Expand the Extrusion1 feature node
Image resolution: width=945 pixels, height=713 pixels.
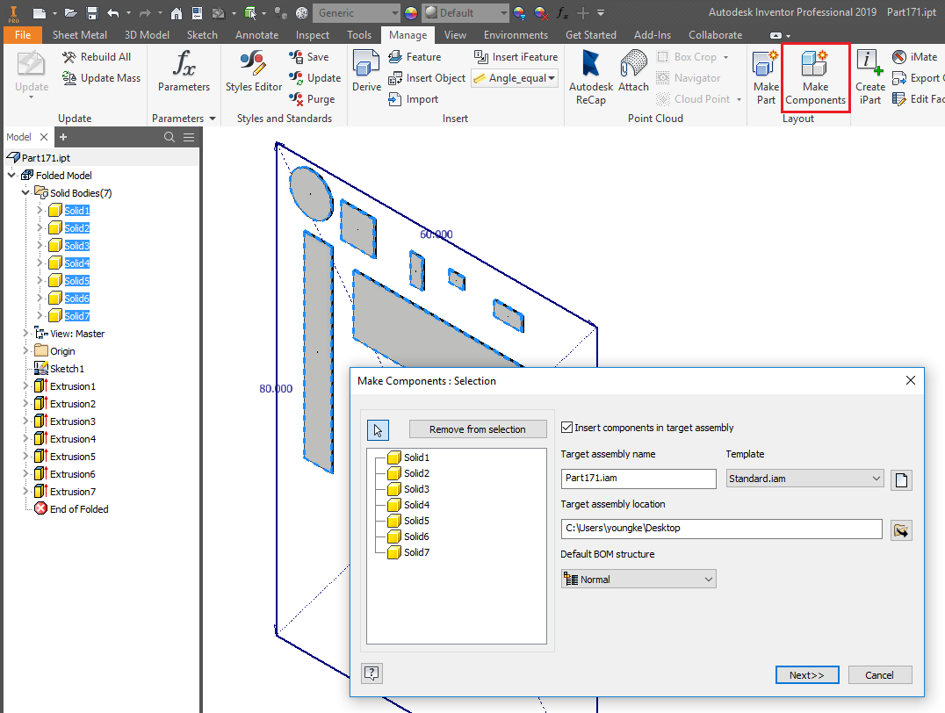25,386
